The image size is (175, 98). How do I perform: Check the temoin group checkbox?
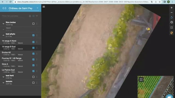pos(33,83)
